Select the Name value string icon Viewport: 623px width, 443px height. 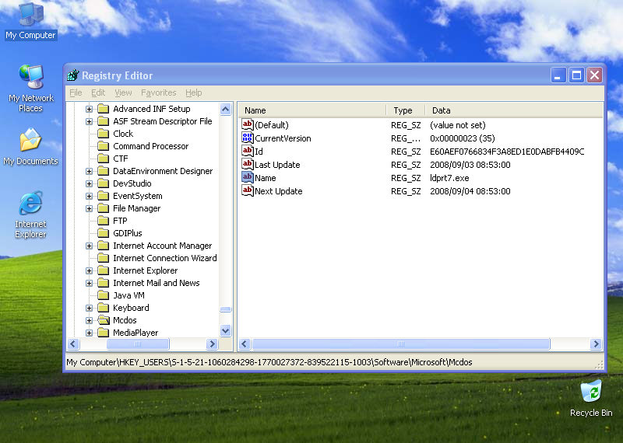coord(247,178)
